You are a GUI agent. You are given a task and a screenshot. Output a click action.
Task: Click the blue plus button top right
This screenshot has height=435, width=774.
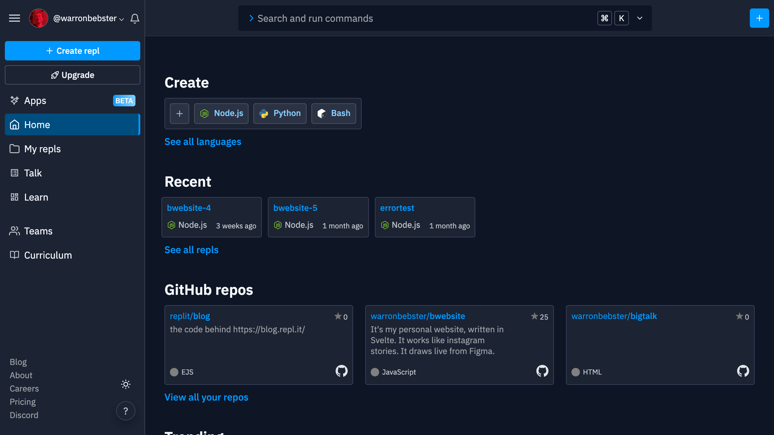(759, 18)
